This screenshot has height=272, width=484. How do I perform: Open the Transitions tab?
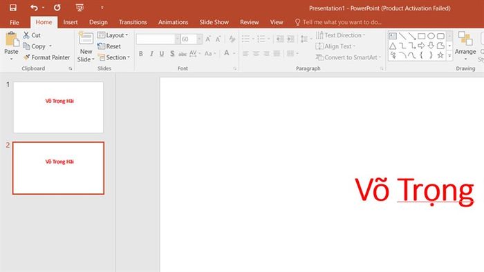tap(133, 22)
